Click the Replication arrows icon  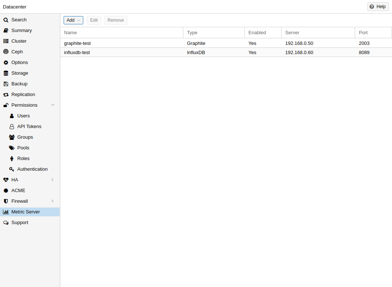pos(6,95)
